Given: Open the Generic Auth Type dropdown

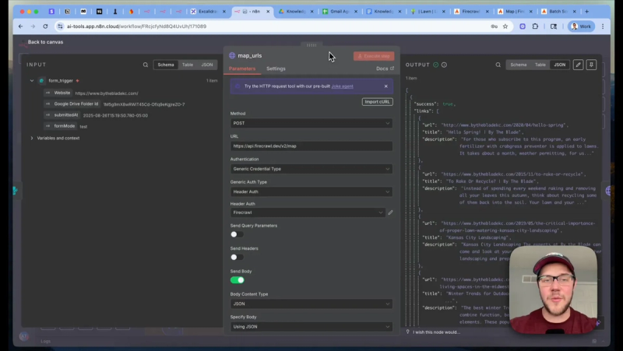Looking at the screenshot, I should pyautogui.click(x=311, y=191).
